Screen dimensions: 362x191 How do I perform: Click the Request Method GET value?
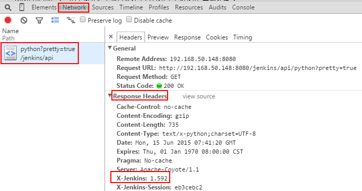(x=175, y=77)
